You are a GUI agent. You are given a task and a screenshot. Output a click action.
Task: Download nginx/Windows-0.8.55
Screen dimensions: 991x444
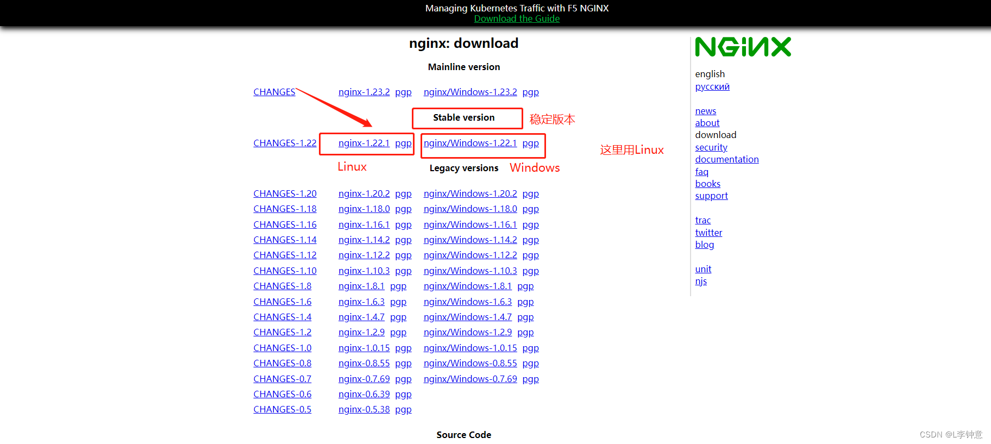(471, 363)
